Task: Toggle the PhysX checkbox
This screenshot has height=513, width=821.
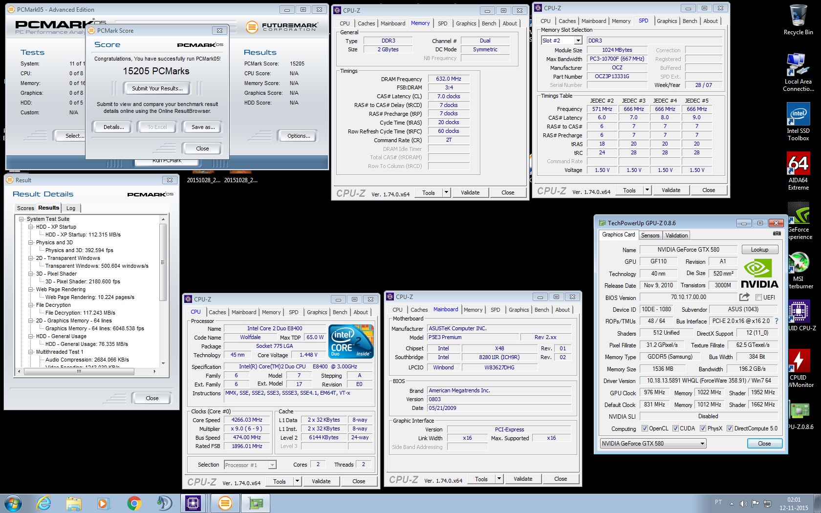Action: (703, 428)
